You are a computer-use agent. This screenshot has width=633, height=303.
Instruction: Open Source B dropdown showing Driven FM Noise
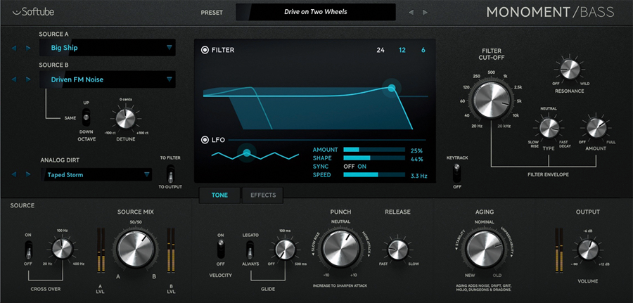coord(108,79)
